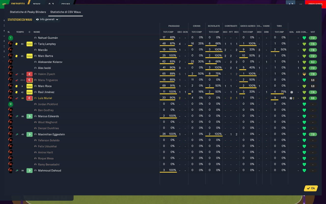Click the DRB column header under VARIE
Screen dimensions: 326x204
point(266,32)
